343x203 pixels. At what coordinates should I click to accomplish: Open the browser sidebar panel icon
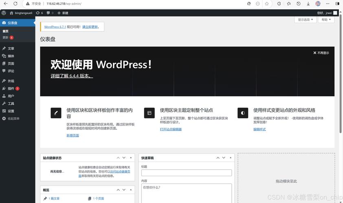tap(337, 4)
